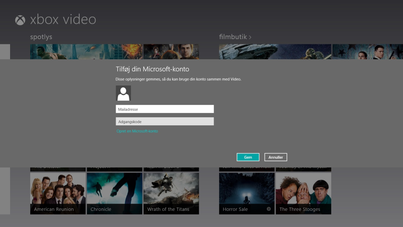Click the arrow icon on Horror Sale tile
Image resolution: width=403 pixels, height=227 pixels.
(x=269, y=209)
